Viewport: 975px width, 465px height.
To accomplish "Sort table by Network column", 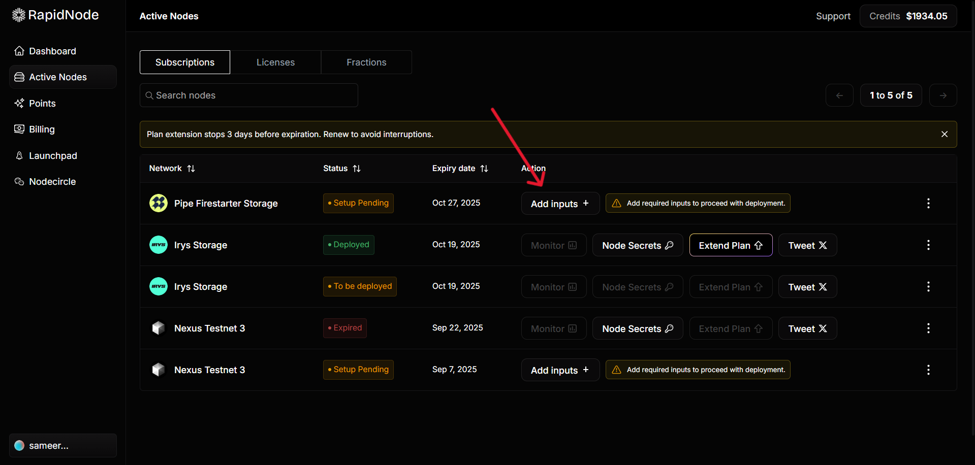I will click(191, 169).
